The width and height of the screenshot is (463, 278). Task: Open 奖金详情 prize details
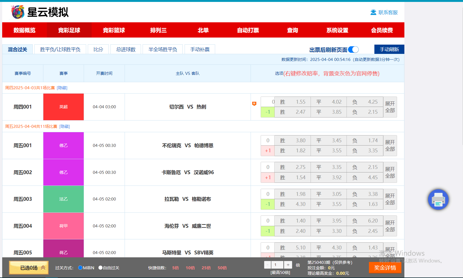385,267
